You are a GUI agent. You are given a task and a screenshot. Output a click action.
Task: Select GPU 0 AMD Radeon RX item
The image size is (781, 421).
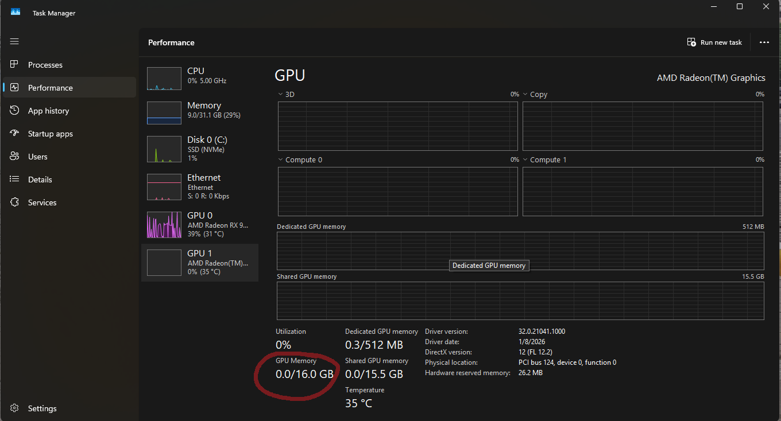click(x=200, y=224)
